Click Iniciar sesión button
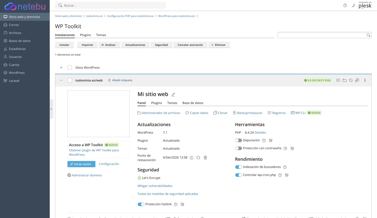This screenshot has width=377, height=218. pos(81,164)
